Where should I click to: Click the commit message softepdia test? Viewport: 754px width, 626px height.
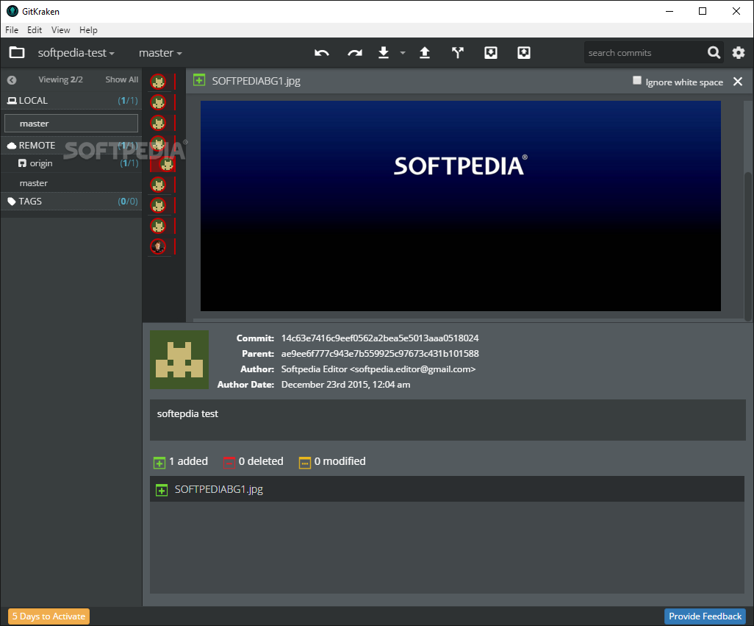(x=187, y=414)
